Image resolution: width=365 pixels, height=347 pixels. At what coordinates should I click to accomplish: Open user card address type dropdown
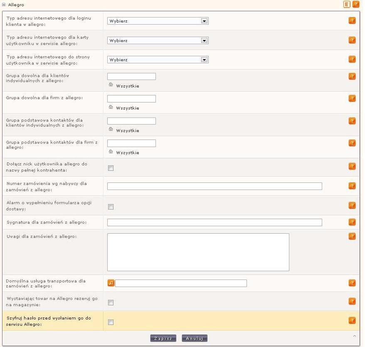(158, 40)
